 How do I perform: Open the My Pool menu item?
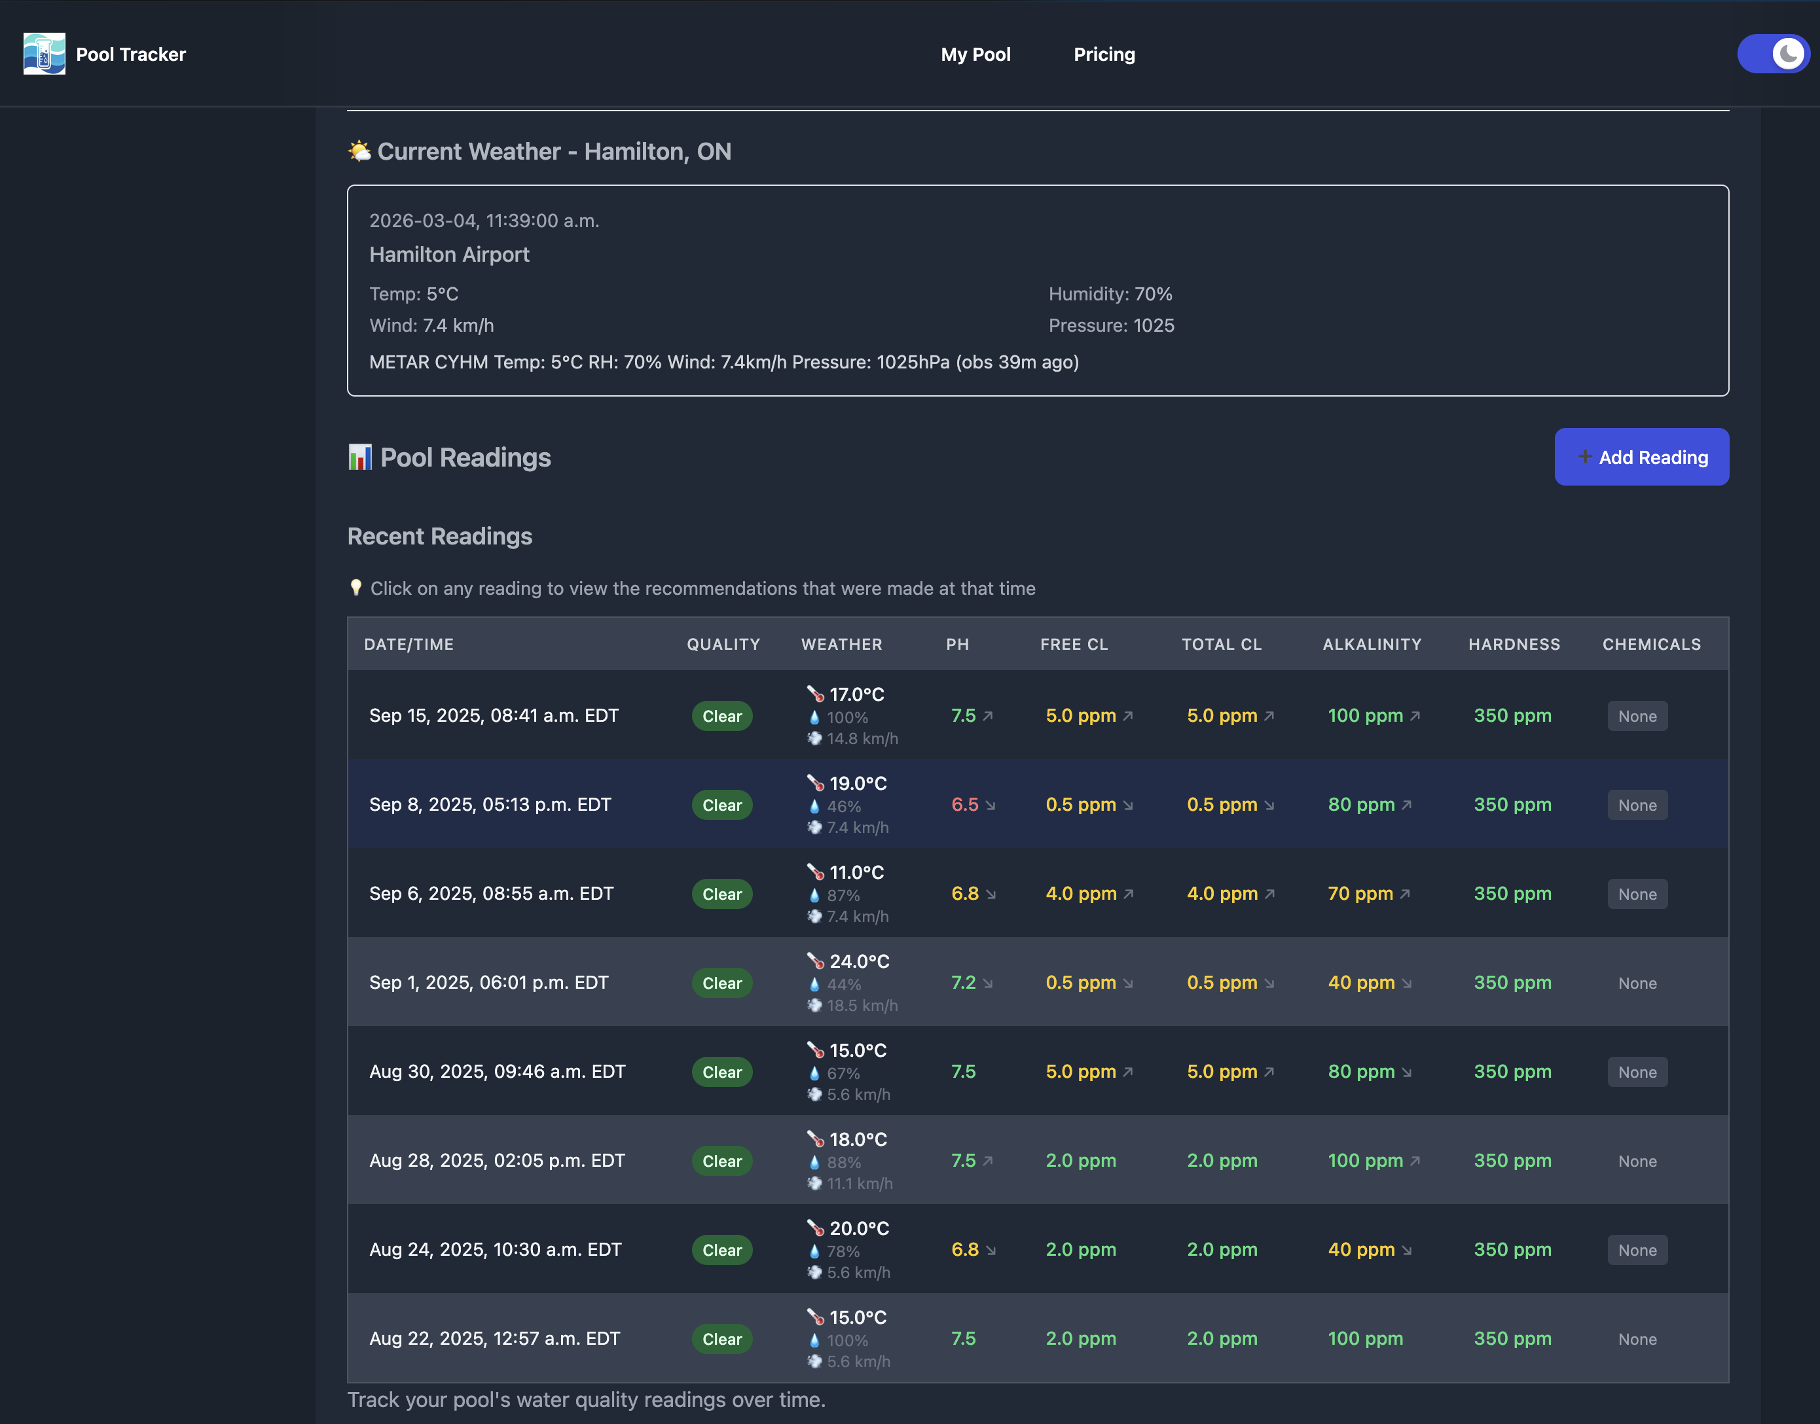coord(975,54)
